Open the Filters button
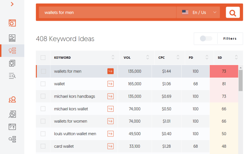250x154 pixels. point(230,38)
